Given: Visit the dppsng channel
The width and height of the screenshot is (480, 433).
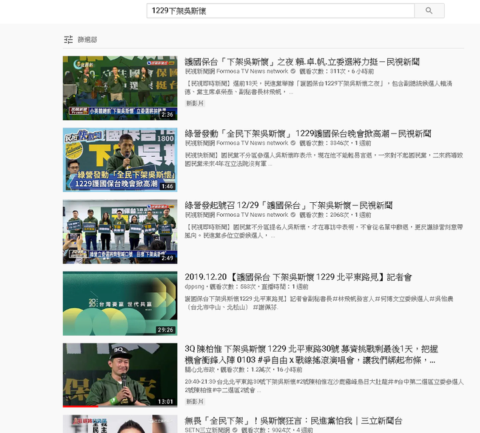Looking at the screenshot, I should pos(195,287).
